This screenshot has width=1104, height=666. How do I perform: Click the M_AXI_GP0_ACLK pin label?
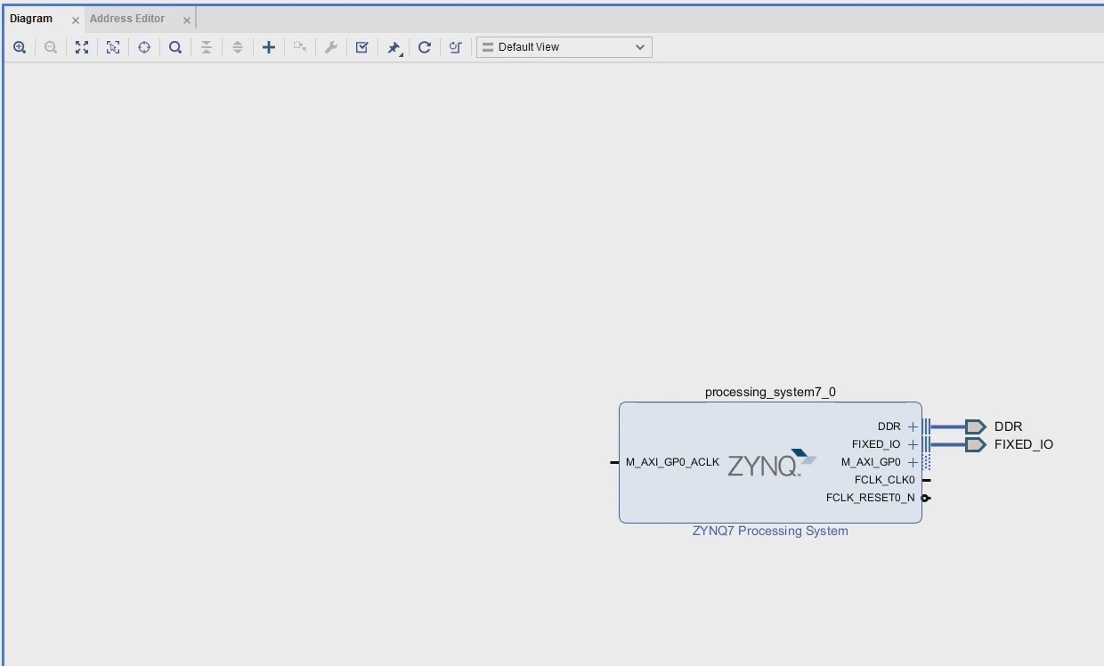672,462
